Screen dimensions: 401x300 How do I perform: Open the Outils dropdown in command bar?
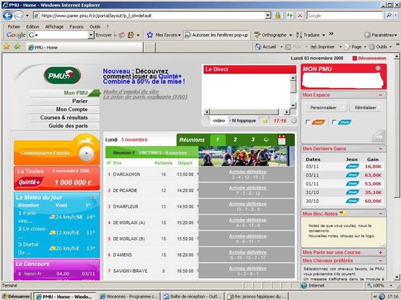pos(390,47)
